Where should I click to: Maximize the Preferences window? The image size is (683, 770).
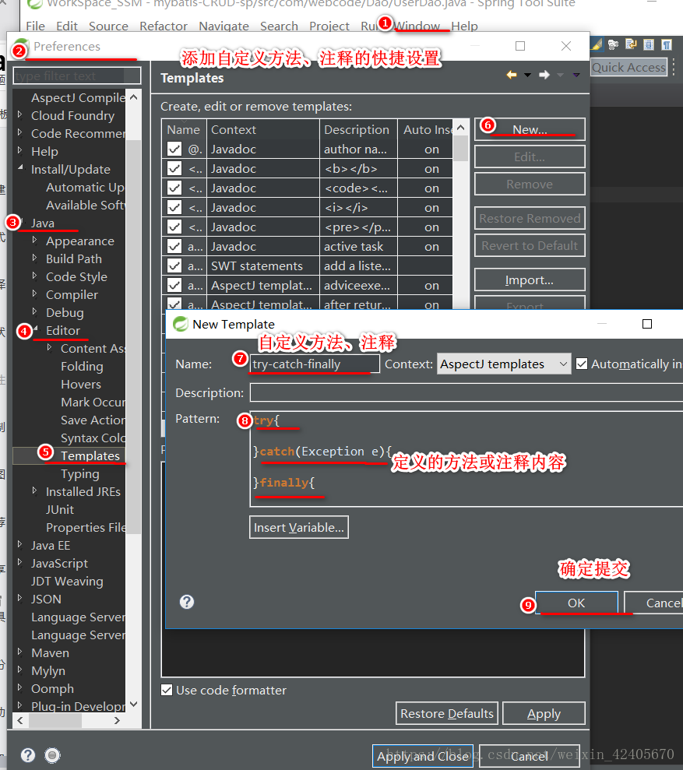520,46
